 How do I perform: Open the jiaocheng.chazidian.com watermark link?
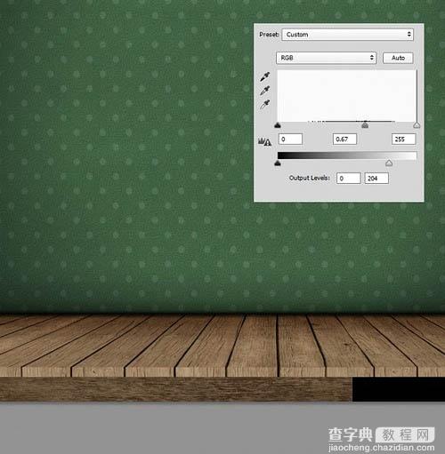382,448
